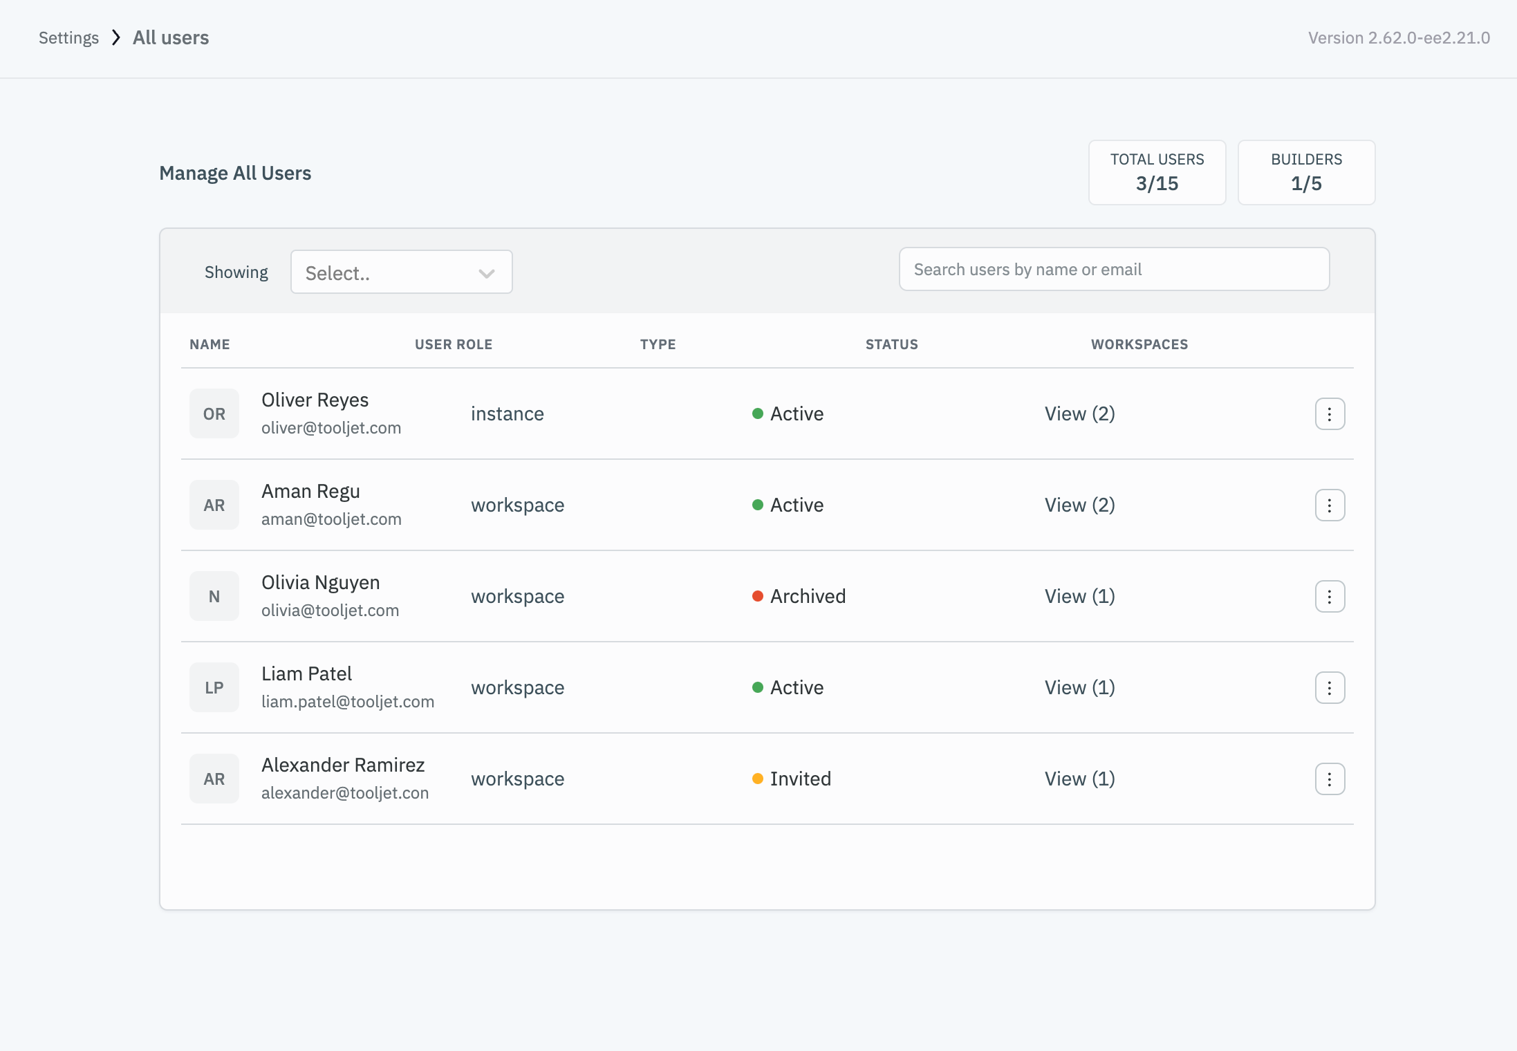Go to Settings in the breadcrumb

tap(68, 38)
